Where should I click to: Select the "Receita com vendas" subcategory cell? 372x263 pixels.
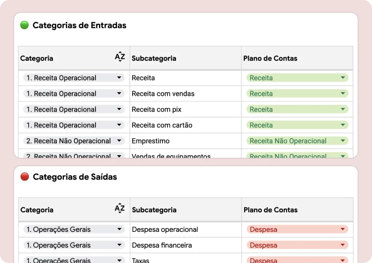coord(186,94)
